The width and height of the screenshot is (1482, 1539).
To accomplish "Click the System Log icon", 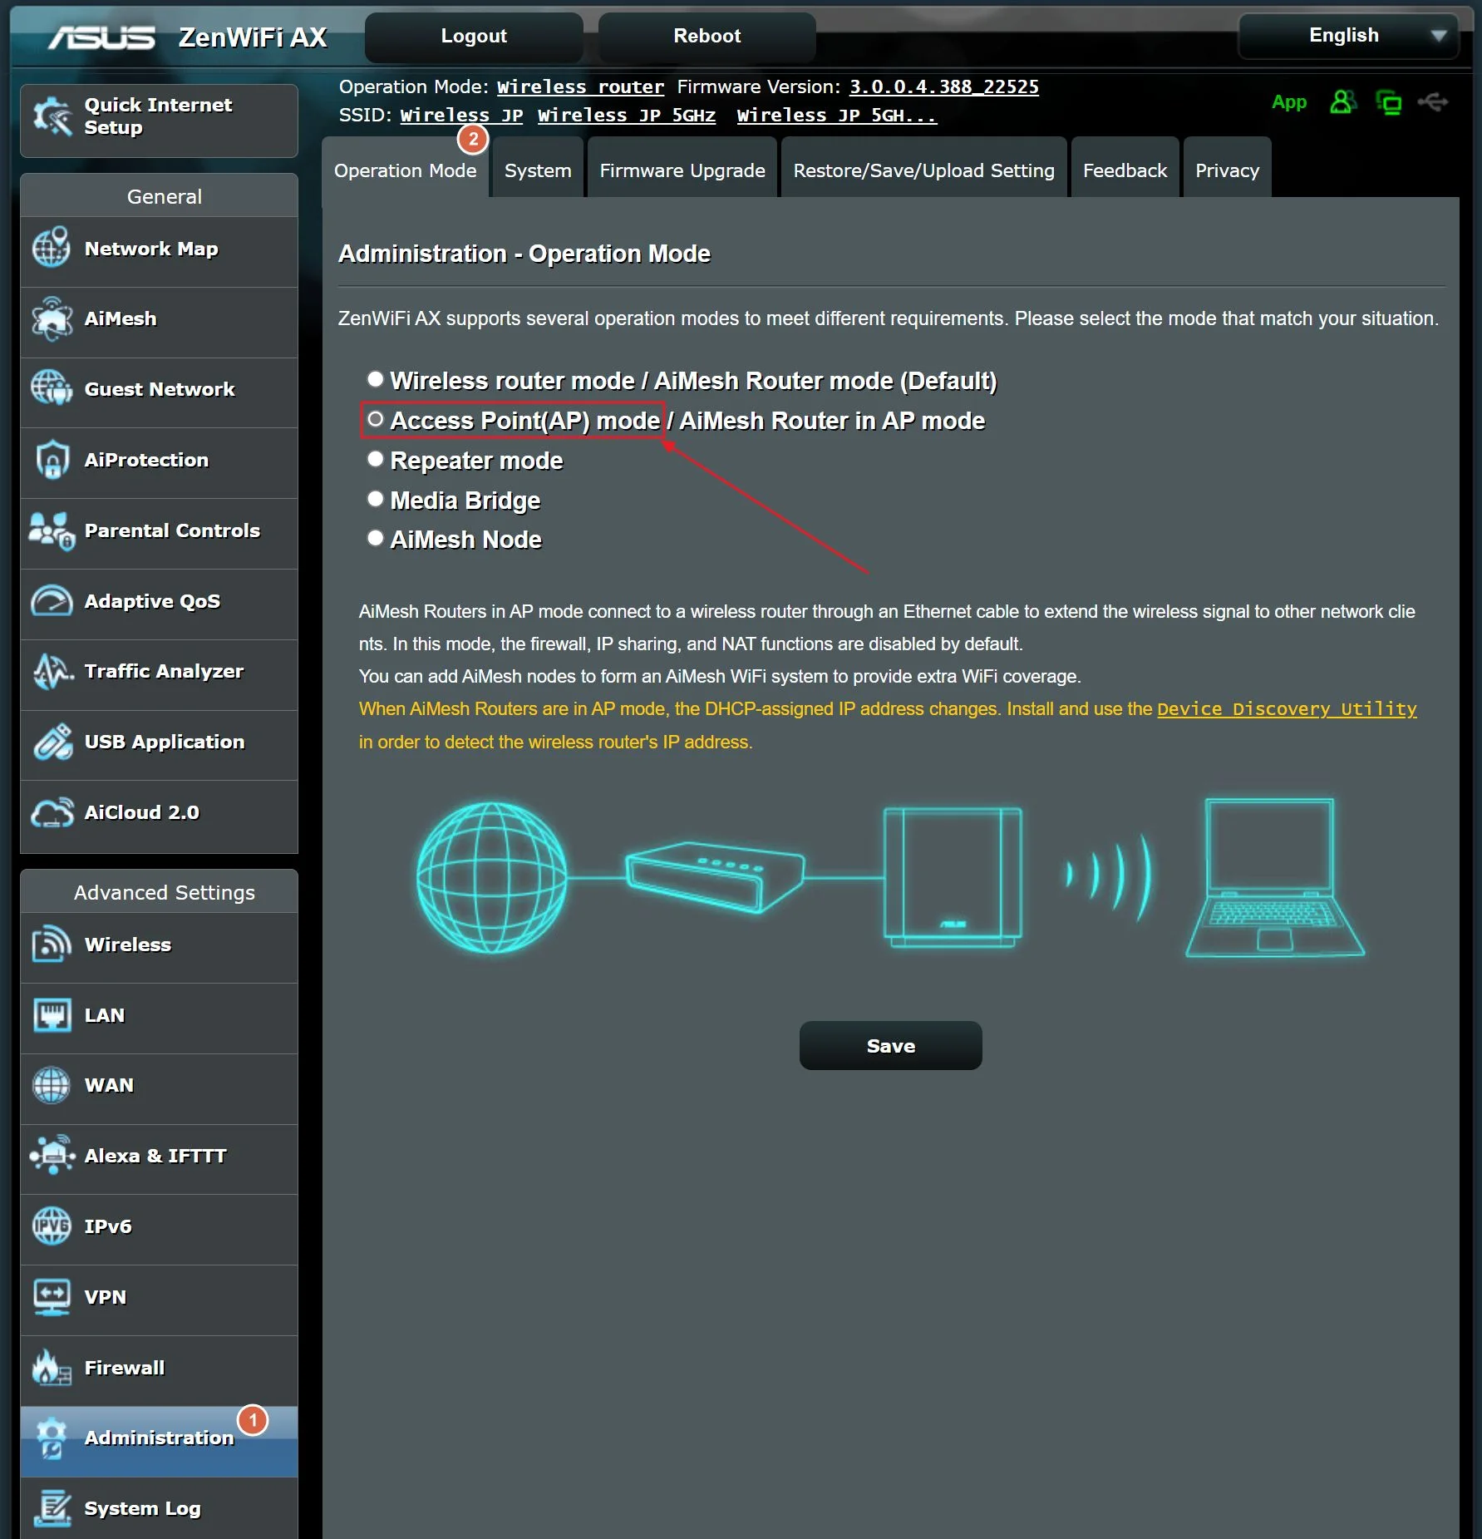I will point(52,1508).
